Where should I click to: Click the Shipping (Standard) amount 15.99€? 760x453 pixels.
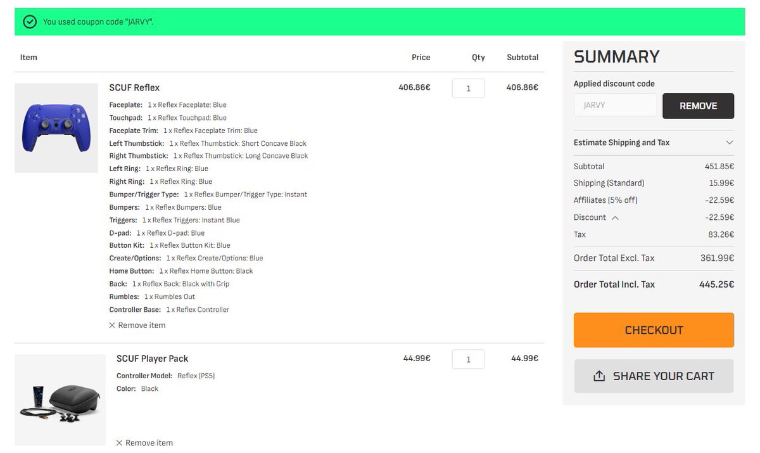click(721, 183)
